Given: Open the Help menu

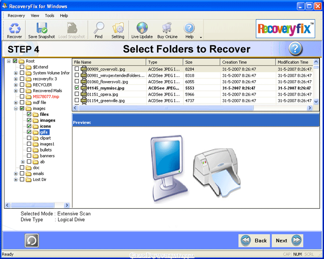Looking at the screenshot, I should tap(64, 16).
